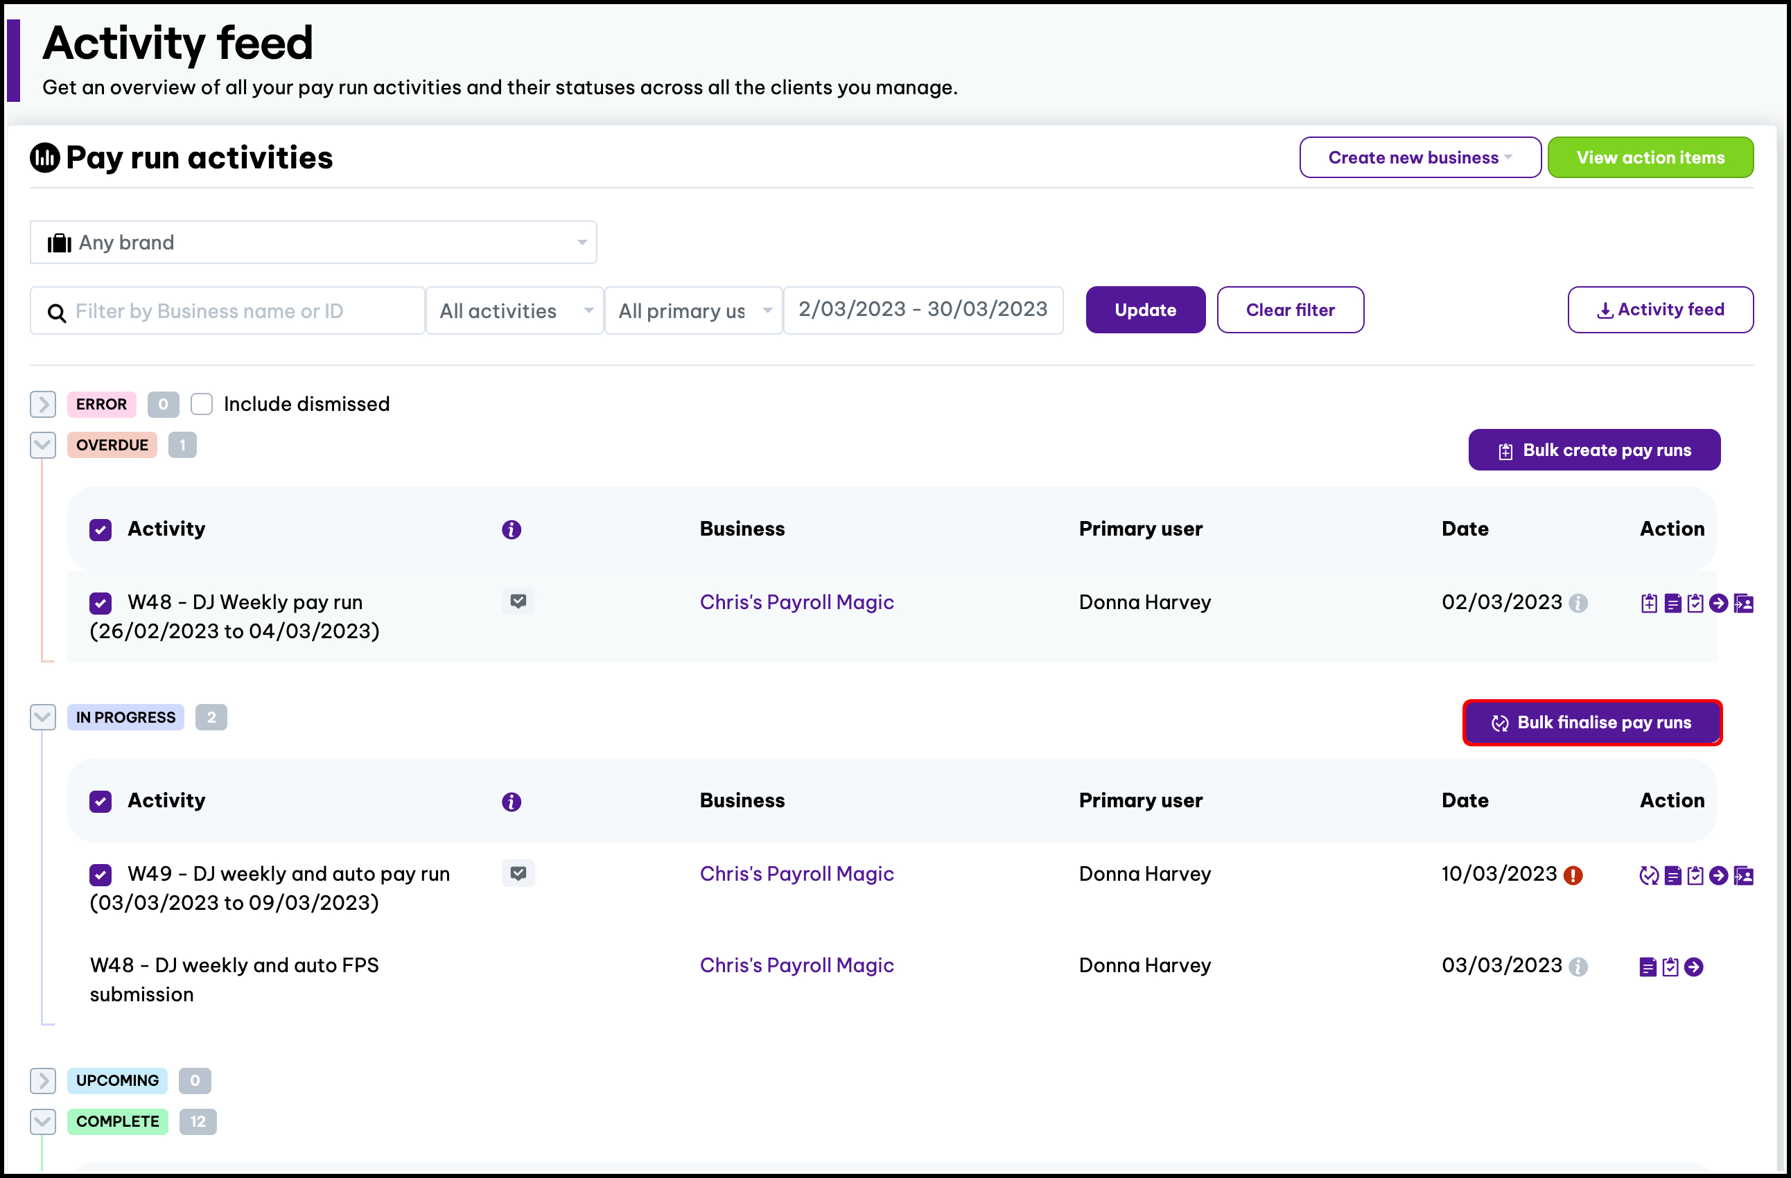Image resolution: width=1791 pixels, height=1178 pixels.
Task: Click clipboard-check icon in 10/03/2023 row
Action: 1695,876
